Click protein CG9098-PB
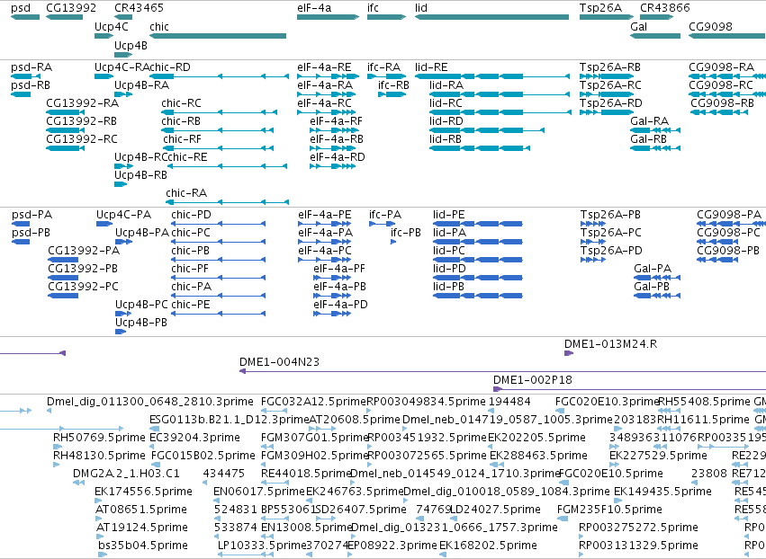 coord(717,260)
